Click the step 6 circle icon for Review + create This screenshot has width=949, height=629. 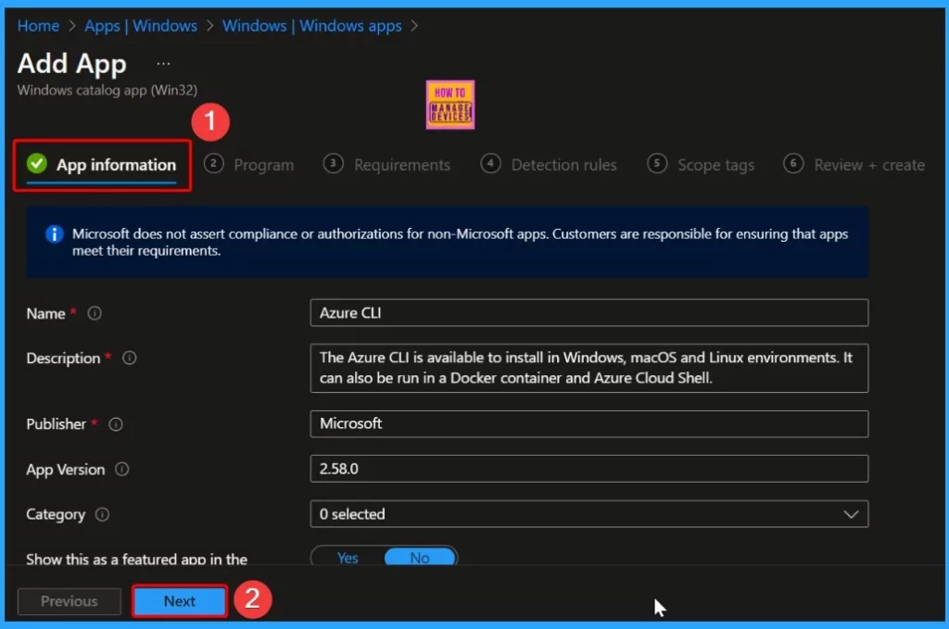pos(793,163)
